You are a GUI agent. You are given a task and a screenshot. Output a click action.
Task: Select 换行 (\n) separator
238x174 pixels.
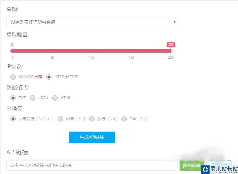click(92, 119)
